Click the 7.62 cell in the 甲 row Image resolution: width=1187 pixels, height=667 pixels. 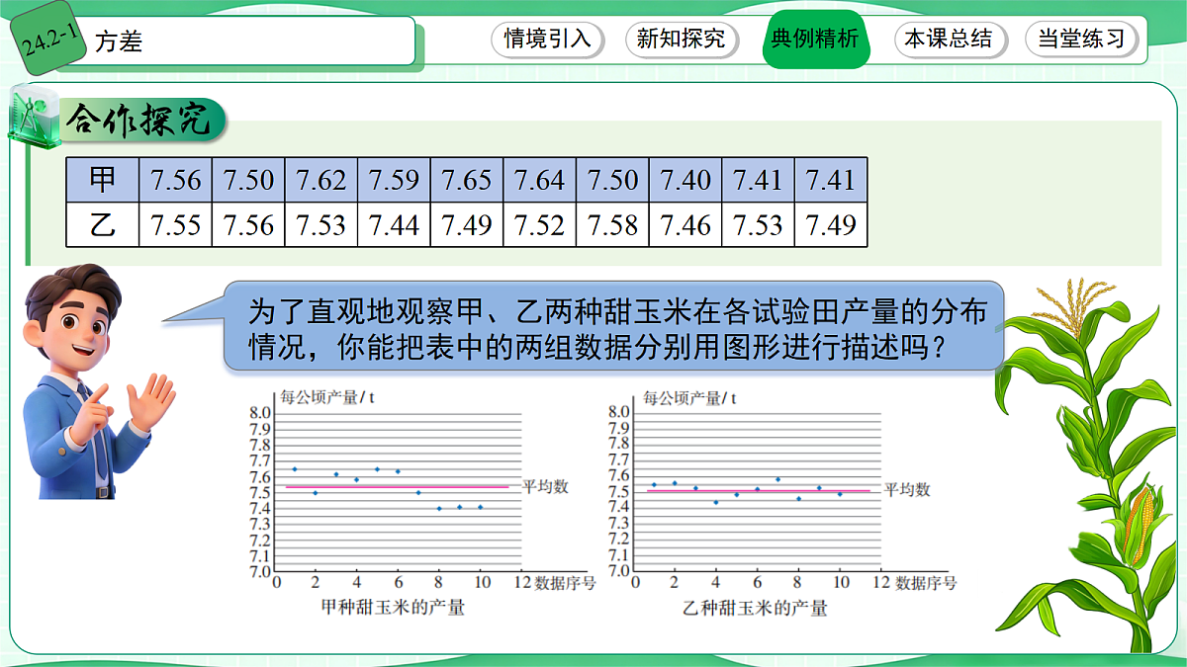click(x=321, y=180)
